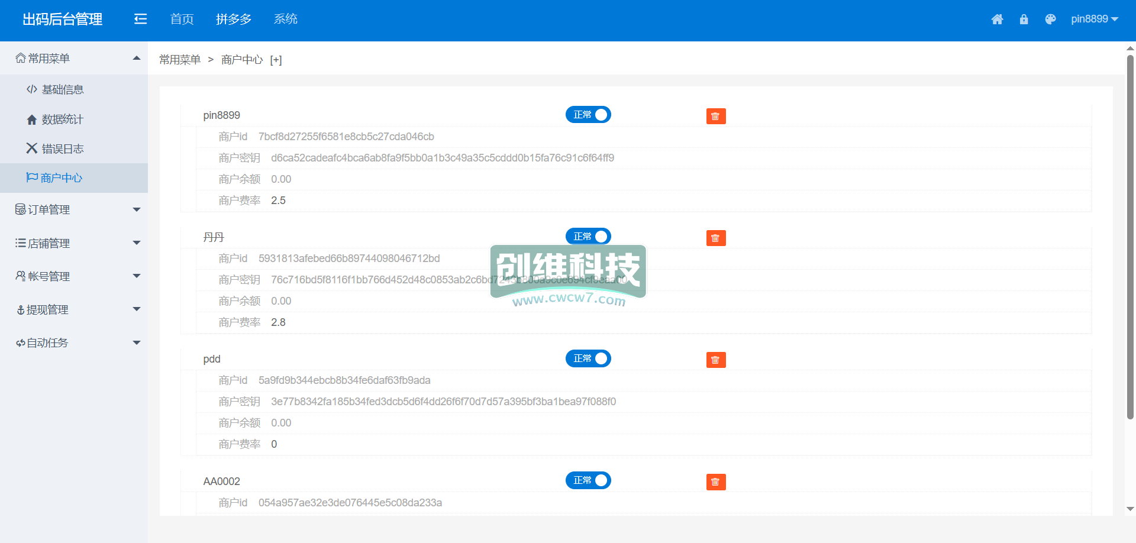Toggle the 正常 switch for pin8899
The height and width of the screenshot is (543, 1136).
[x=588, y=115]
